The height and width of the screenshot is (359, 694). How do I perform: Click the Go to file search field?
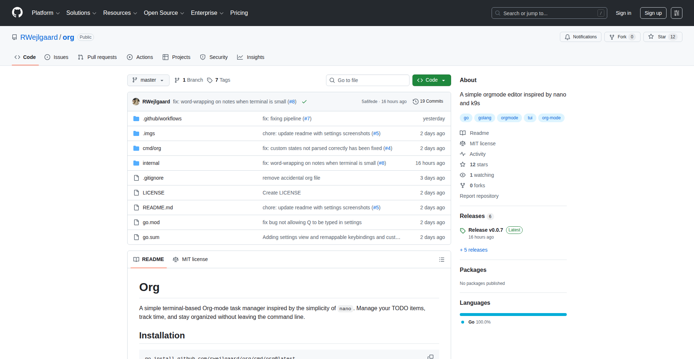(x=368, y=80)
